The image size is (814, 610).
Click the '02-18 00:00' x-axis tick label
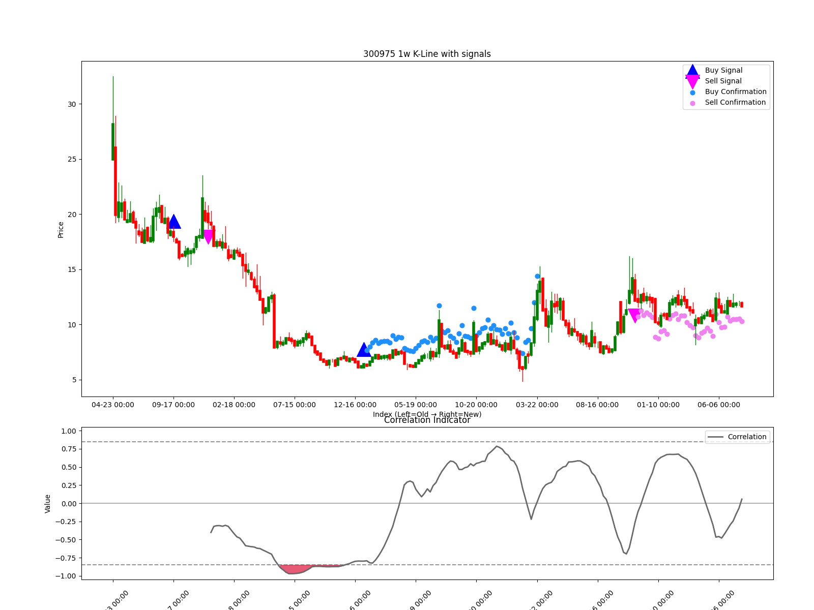tap(234, 405)
